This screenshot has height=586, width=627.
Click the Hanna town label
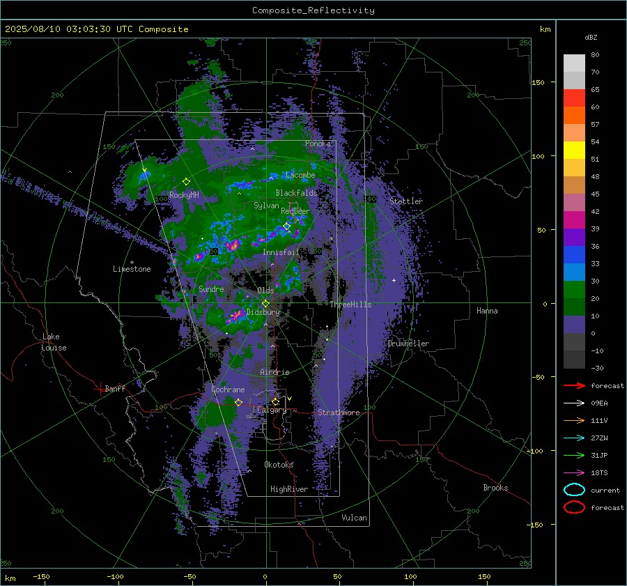click(487, 311)
